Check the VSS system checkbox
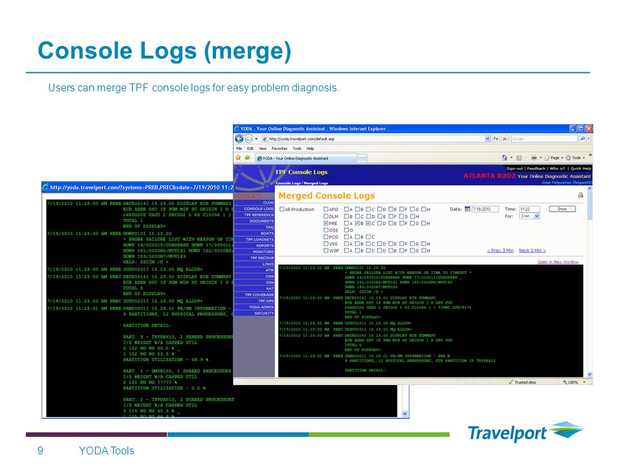This screenshot has height=466, width=621. (x=326, y=244)
